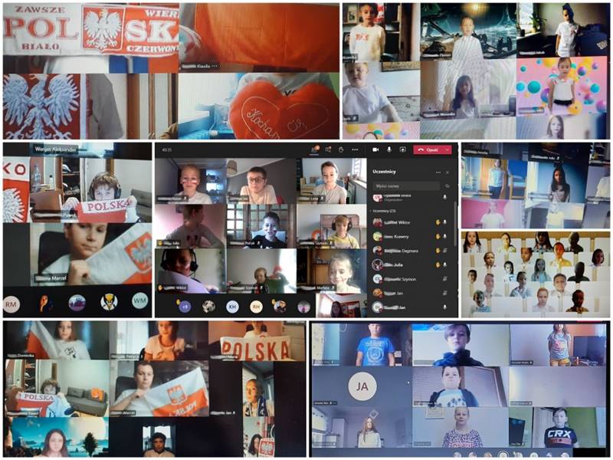Click the raised hand icon next to Wiktor
The height and width of the screenshot is (460, 613).
click(x=438, y=222)
